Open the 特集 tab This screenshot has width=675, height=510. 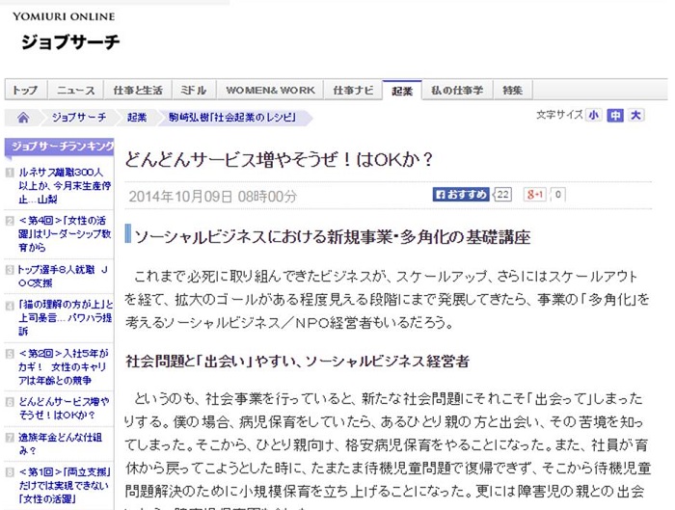[x=513, y=91]
